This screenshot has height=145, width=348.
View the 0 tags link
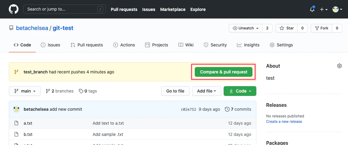tap(88, 91)
